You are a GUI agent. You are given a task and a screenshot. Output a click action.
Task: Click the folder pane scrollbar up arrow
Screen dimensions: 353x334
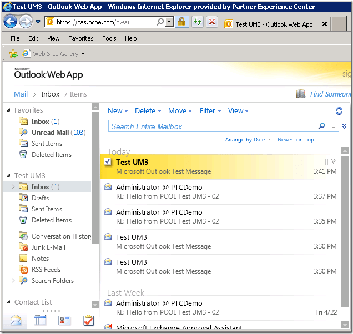(95, 107)
